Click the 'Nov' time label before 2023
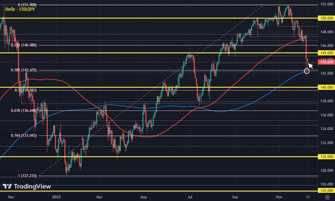The width and height of the screenshot is (335, 201). (11, 197)
